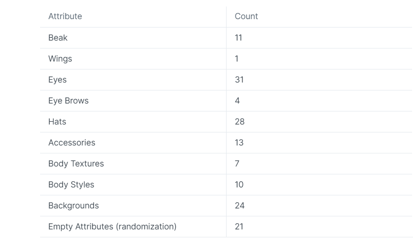Click the Eye Brows attribute cell

click(x=133, y=101)
